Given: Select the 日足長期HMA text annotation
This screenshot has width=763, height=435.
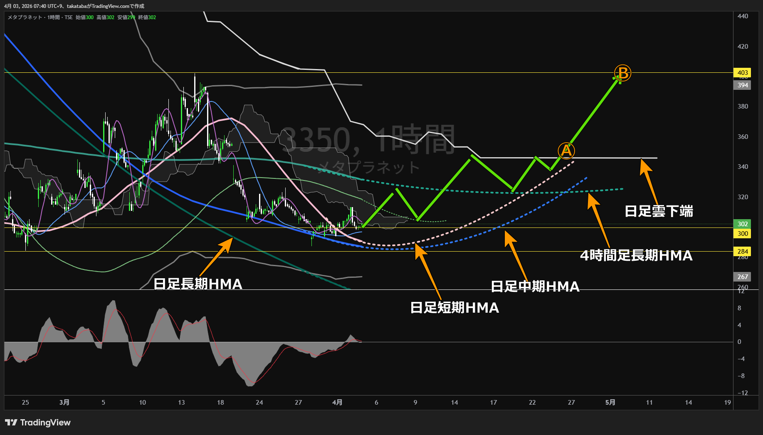Looking at the screenshot, I should coord(198,284).
